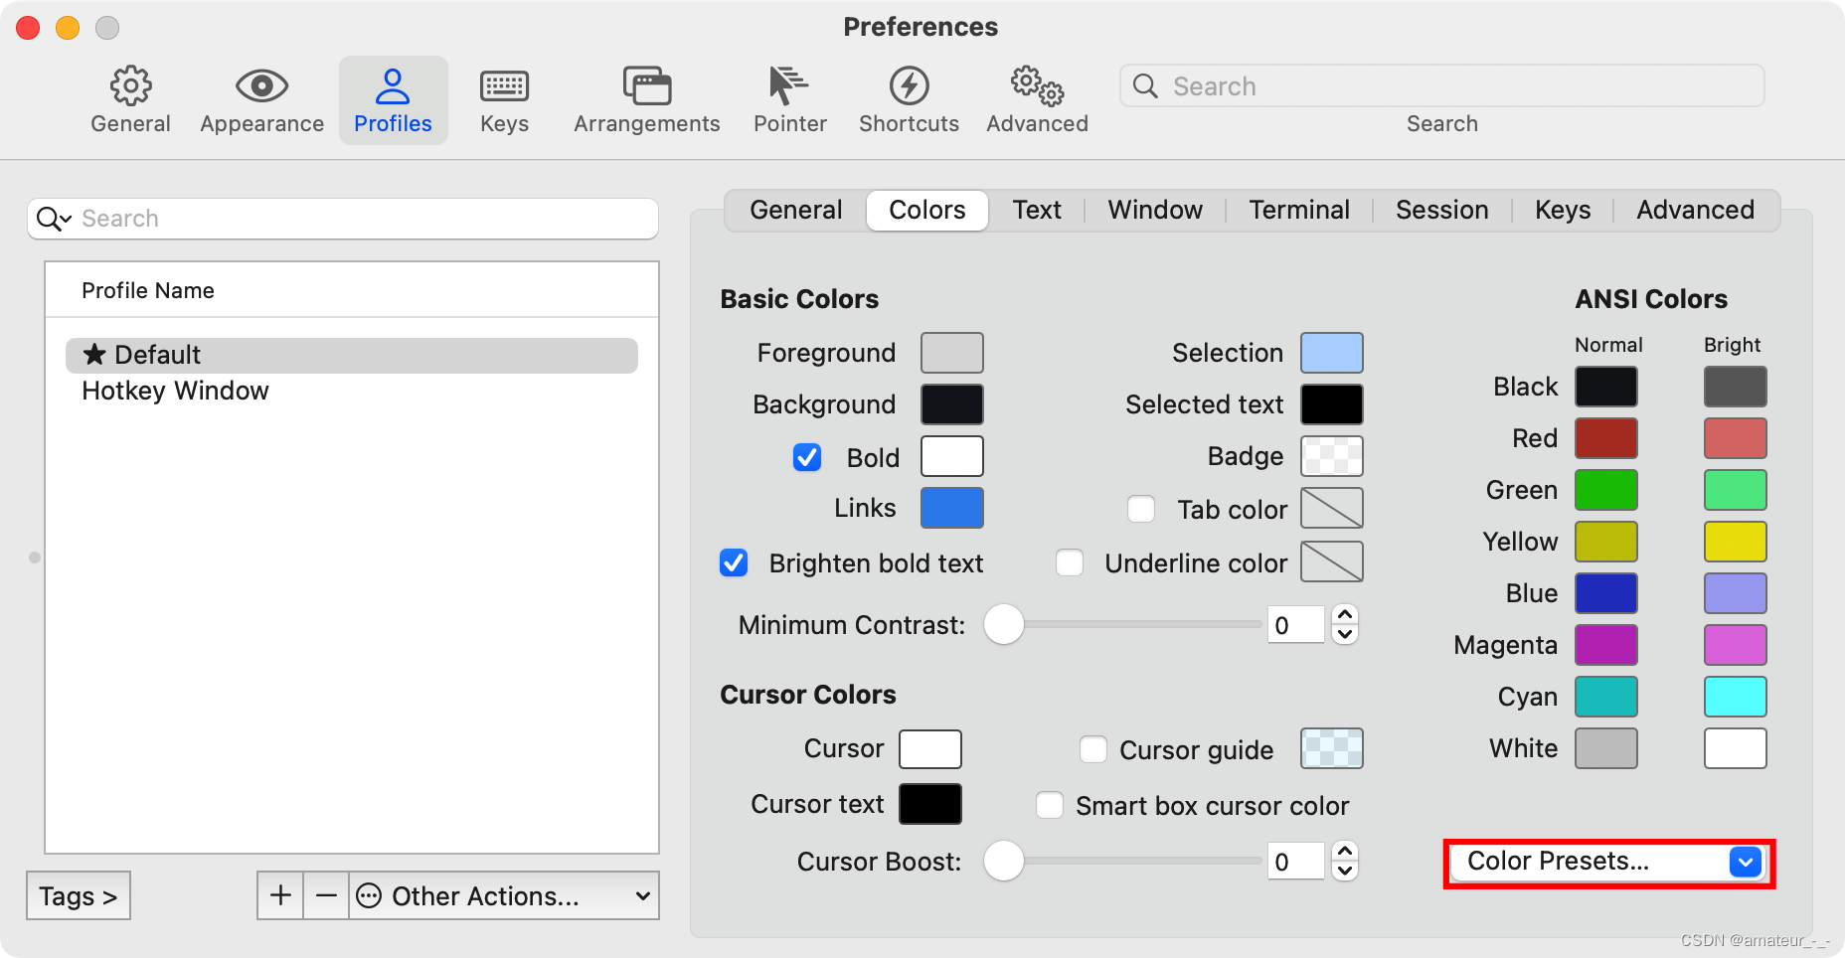This screenshot has width=1845, height=958.
Task: Switch to the profile General tab
Action: pos(795,210)
